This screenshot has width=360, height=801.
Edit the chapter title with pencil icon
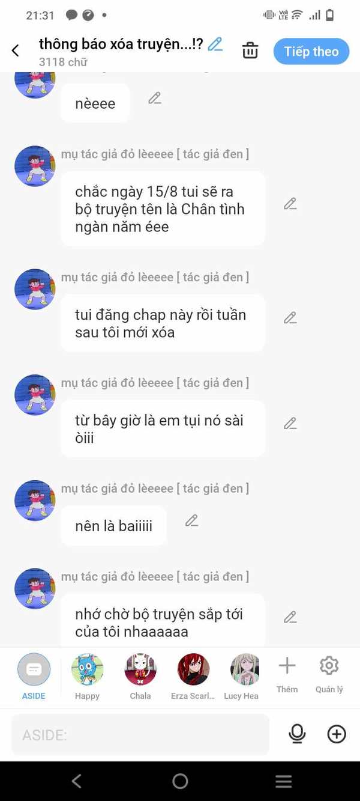click(215, 44)
